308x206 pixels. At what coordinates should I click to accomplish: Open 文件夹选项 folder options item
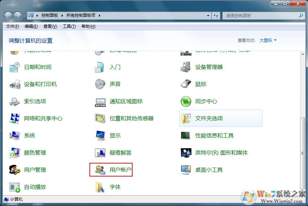point(209,119)
